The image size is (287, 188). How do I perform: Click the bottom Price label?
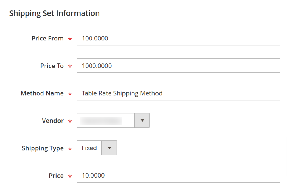point(56,176)
